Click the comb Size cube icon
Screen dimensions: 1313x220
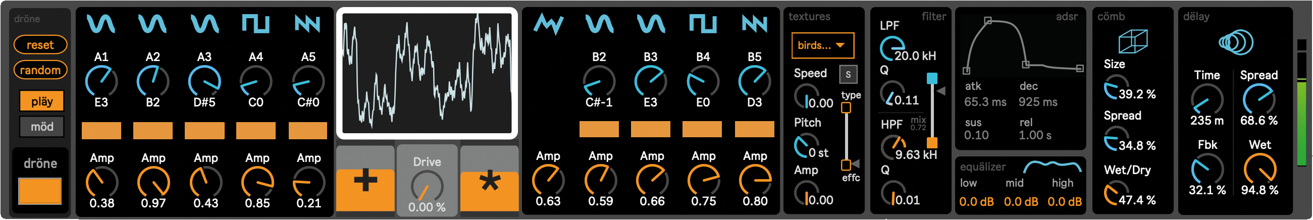tap(1133, 41)
